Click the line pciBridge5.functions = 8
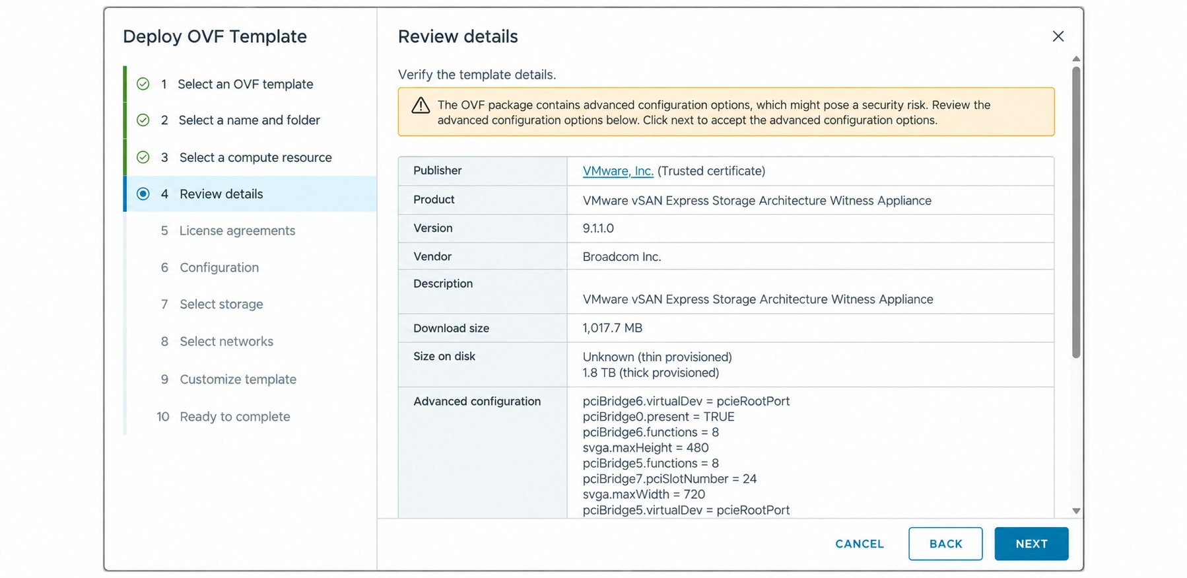The width and height of the screenshot is (1187, 578). pyautogui.click(x=651, y=464)
